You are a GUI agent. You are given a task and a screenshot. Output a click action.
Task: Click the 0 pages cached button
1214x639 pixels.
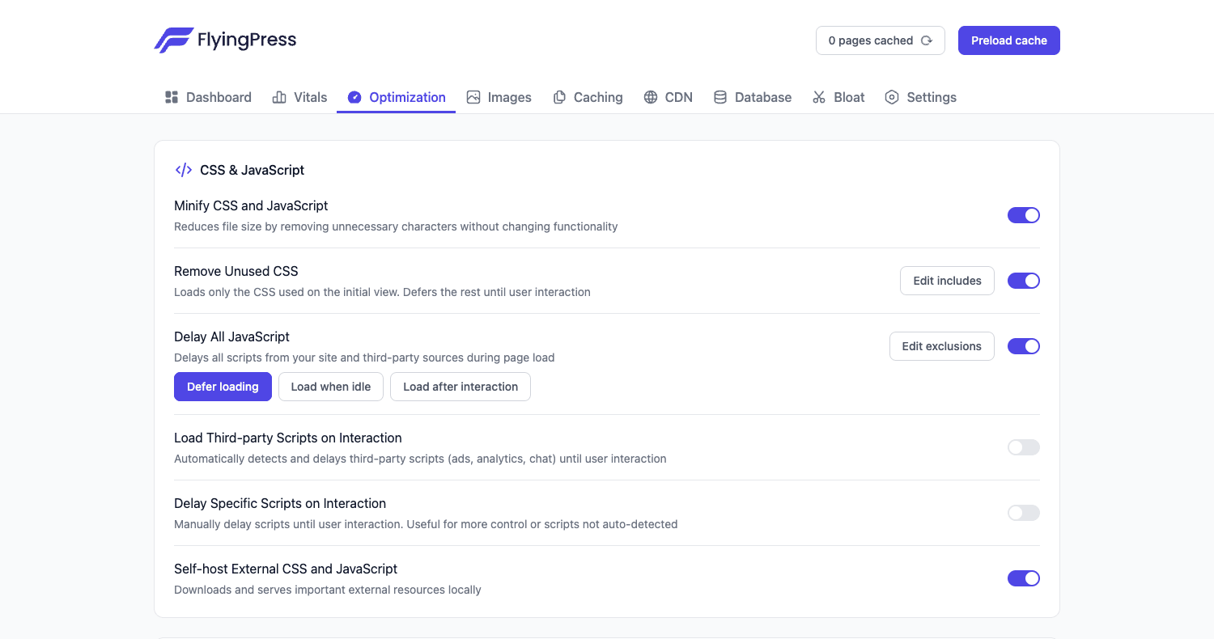(881, 40)
